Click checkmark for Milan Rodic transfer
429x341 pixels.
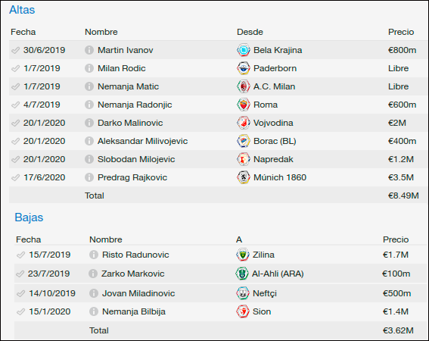(15, 68)
